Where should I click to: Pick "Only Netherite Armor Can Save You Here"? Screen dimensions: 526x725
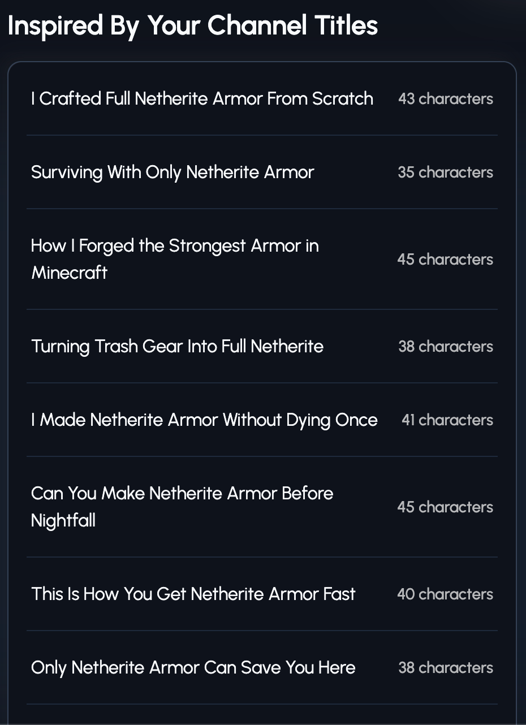coord(193,668)
